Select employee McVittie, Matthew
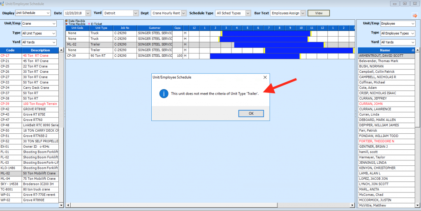421x211 pixels. tap(386, 205)
